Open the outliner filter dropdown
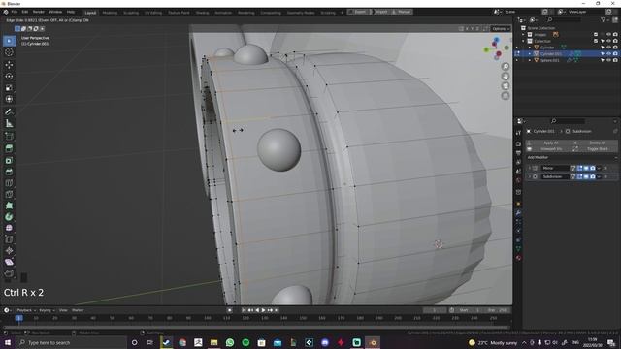 coord(605,19)
